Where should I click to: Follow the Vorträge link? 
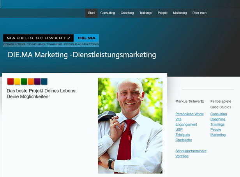point(182,156)
